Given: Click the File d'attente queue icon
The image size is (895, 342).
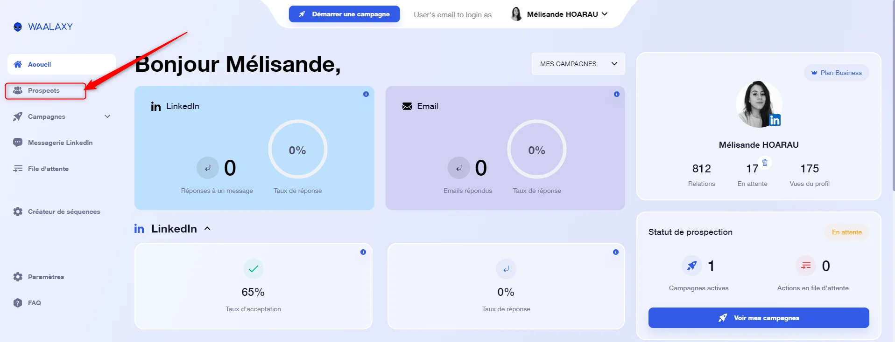Looking at the screenshot, I should coord(18,169).
